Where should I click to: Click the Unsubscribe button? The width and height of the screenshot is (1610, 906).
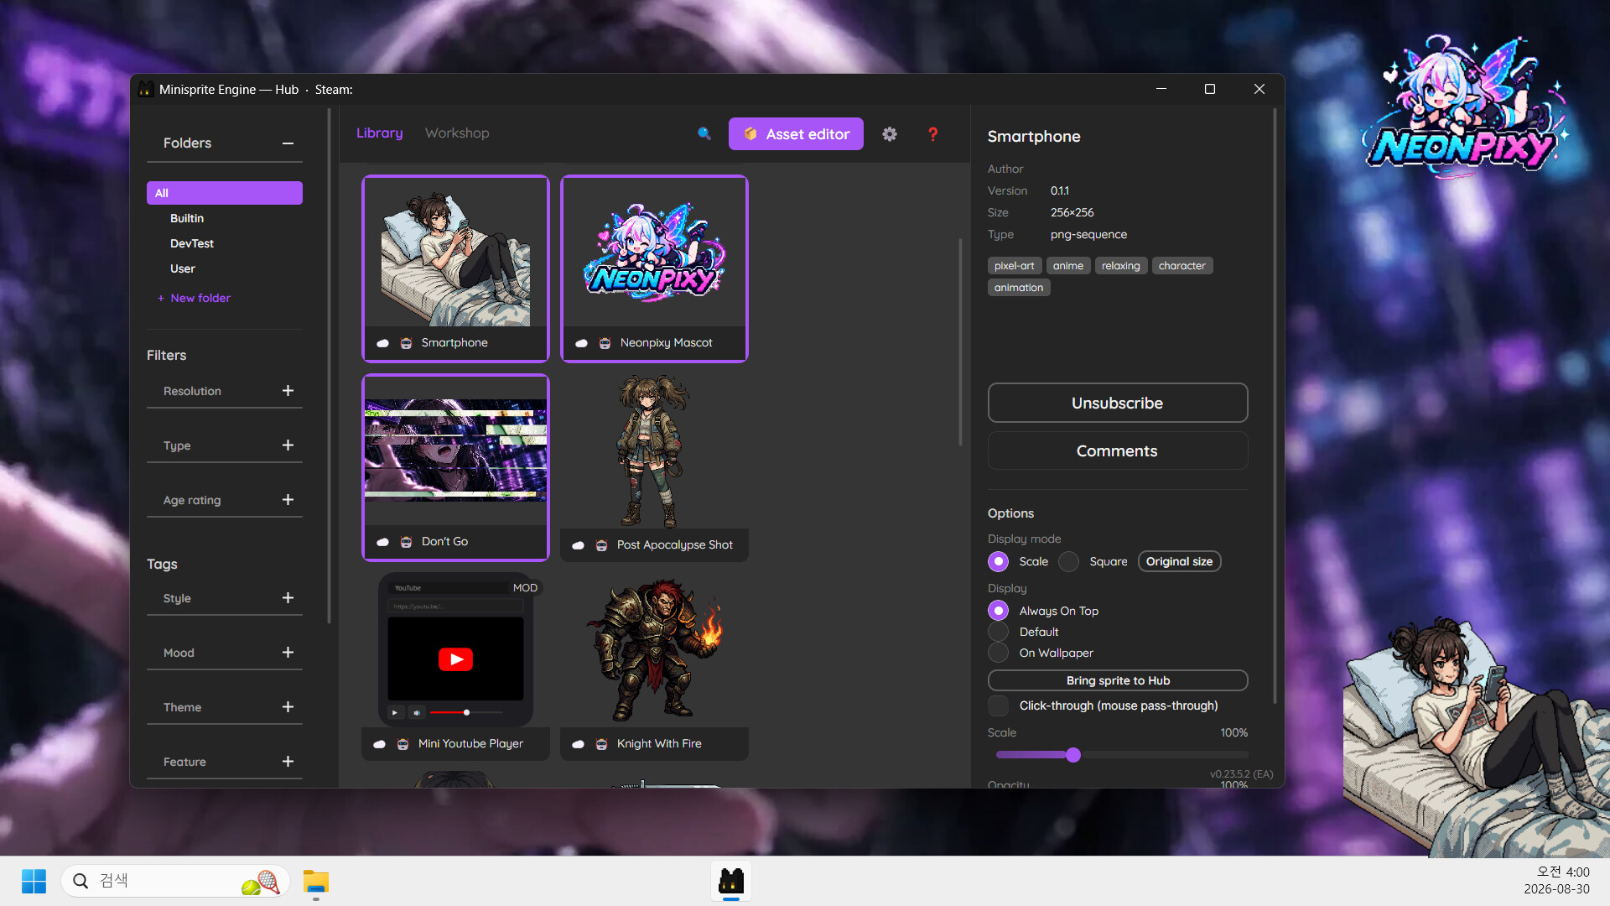pyautogui.click(x=1118, y=403)
